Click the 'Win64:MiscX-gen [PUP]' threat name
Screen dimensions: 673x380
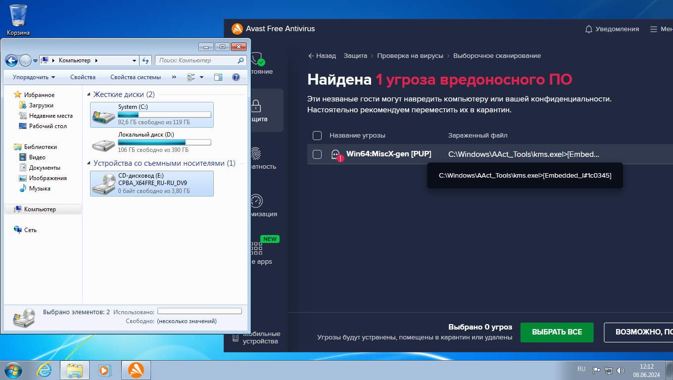click(388, 154)
